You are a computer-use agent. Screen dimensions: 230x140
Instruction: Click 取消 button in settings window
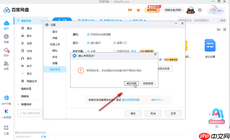(153, 114)
